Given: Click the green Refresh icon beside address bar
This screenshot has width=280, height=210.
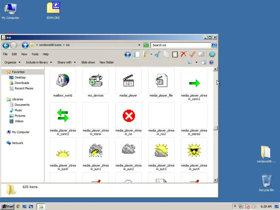Looking at the screenshot, I should 146,45.
